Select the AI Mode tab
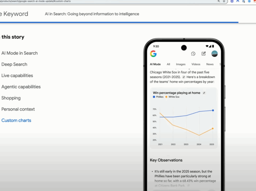Screen dimensions: 256x191 click(155, 64)
